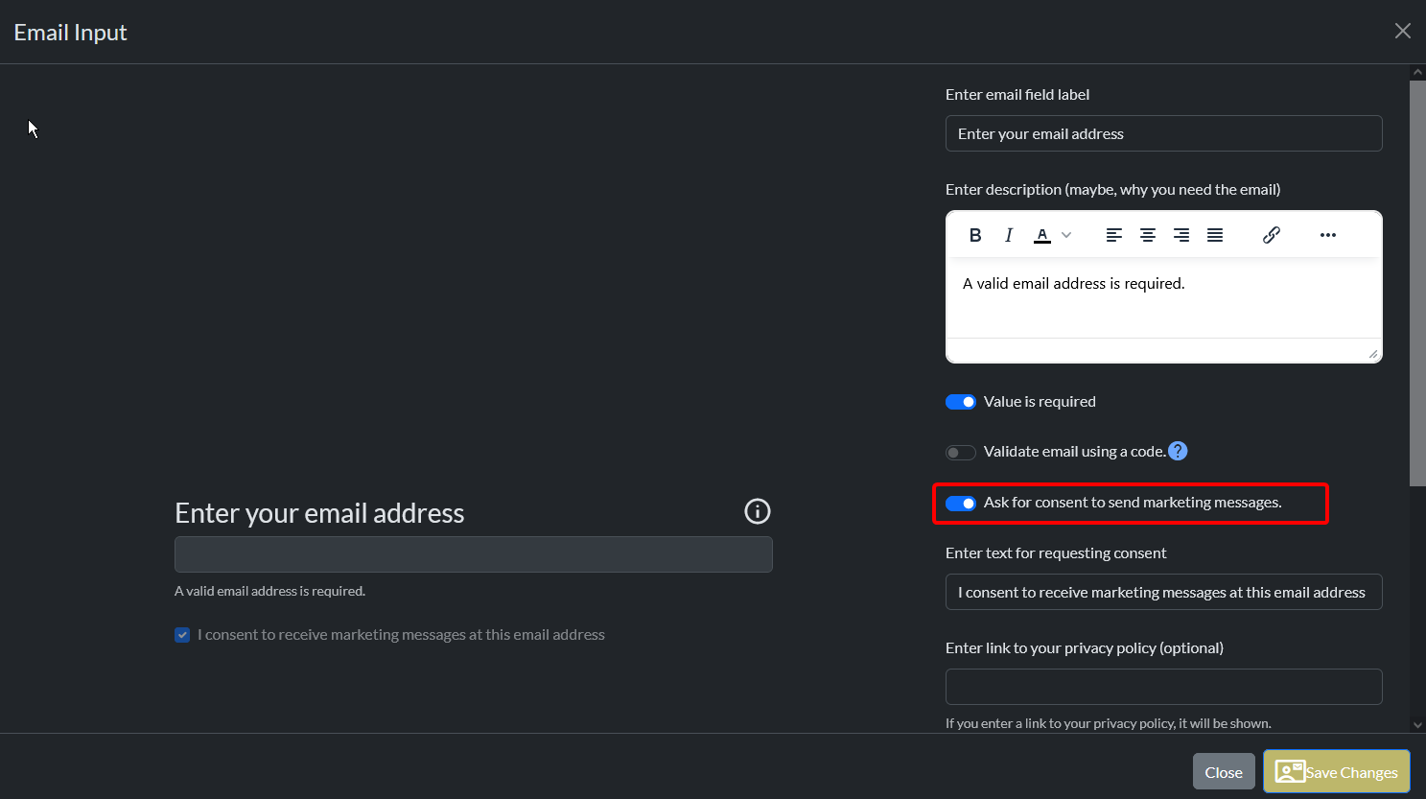Screen dimensions: 1426x799
Task: Click the 'Email Input' dialog title
Action: pos(70,32)
